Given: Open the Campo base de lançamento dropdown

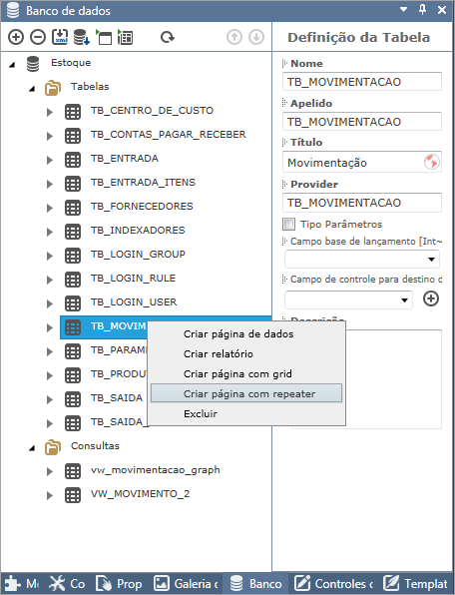Looking at the screenshot, I should point(362,260).
